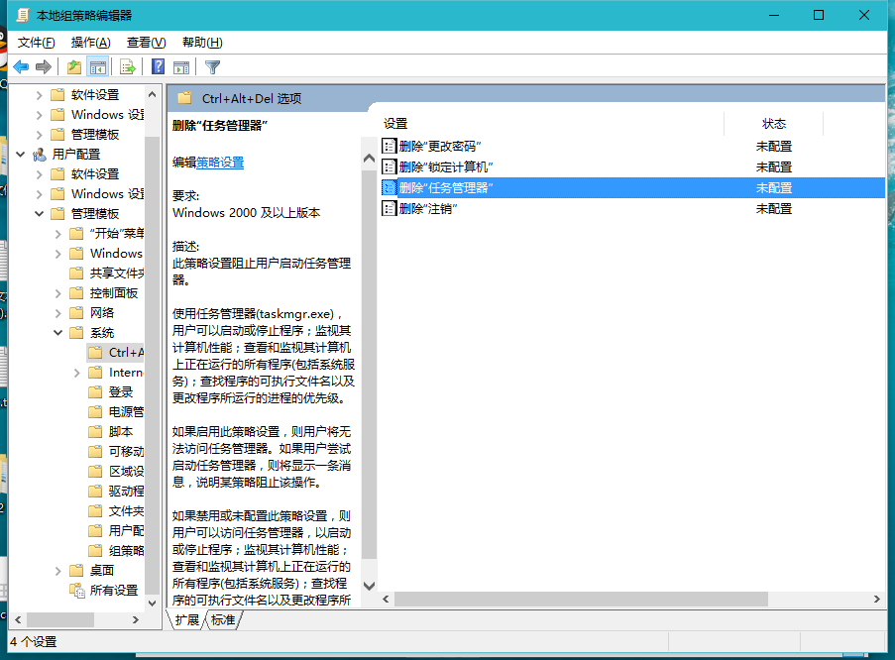Open the 查看 menu
The width and height of the screenshot is (895, 660).
pos(143,43)
